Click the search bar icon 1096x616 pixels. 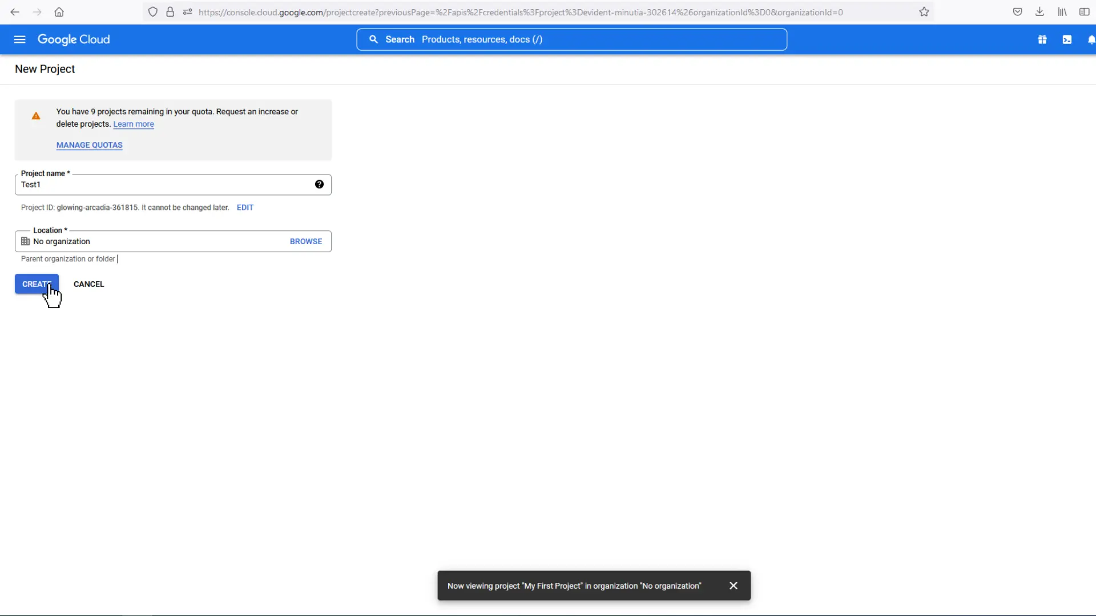click(373, 39)
